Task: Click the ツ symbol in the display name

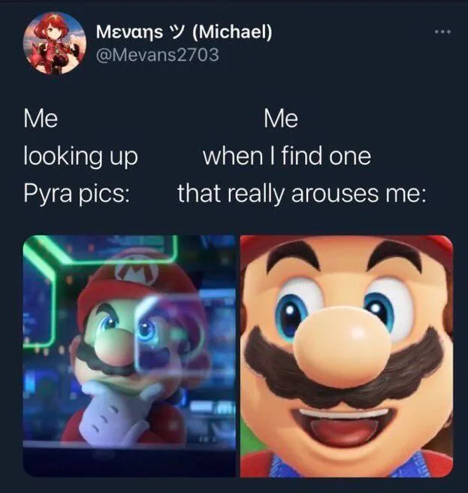Action: [x=177, y=32]
